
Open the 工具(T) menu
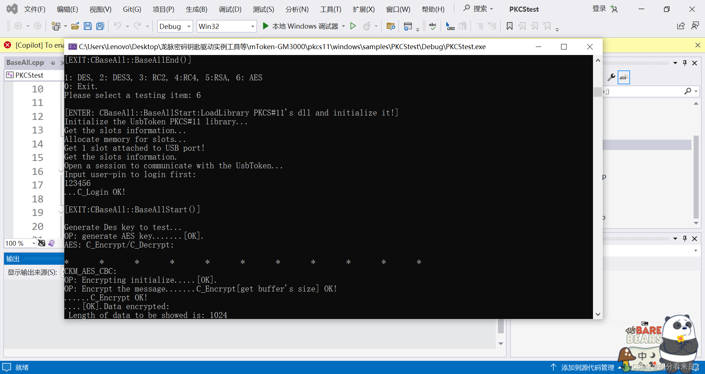(x=331, y=9)
